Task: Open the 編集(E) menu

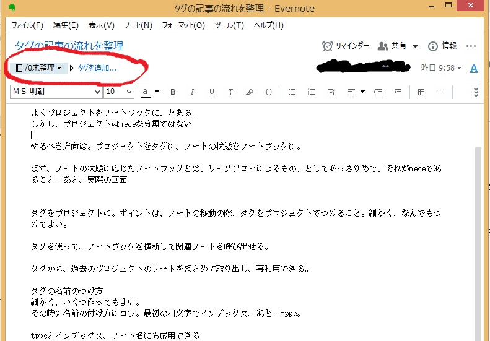Action: (x=66, y=25)
